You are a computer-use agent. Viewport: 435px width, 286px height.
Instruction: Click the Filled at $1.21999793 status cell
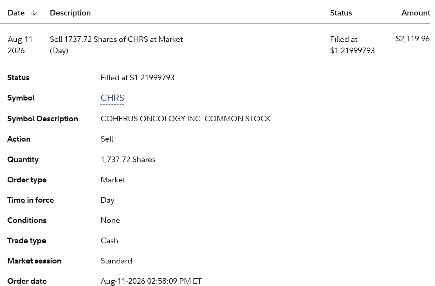tap(352, 45)
